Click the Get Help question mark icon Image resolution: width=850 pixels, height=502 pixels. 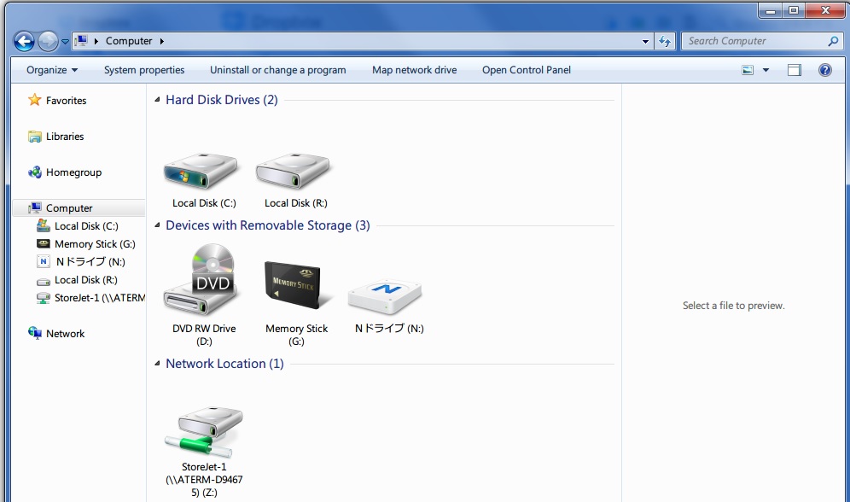tap(825, 70)
